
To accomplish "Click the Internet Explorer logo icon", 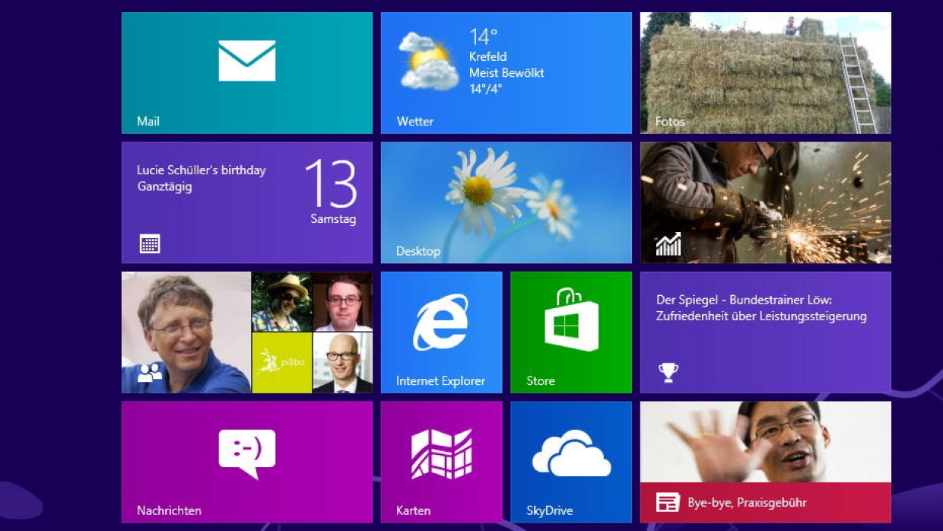I will tap(441, 323).
